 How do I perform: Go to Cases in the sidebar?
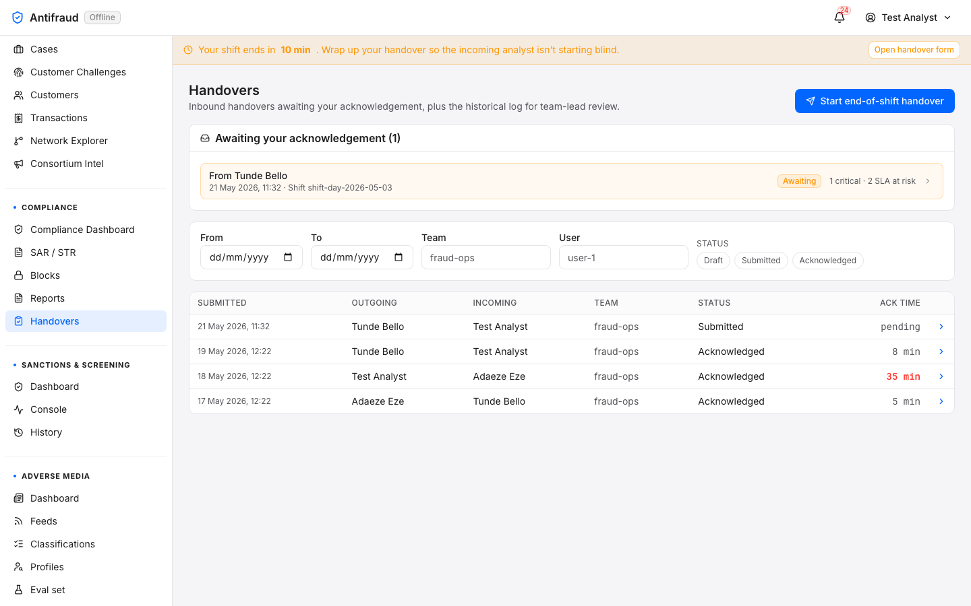[86, 49]
